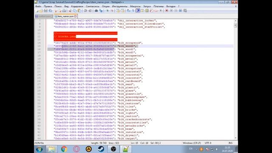Paste from clipboard using the toolbar icon

(79, 11)
